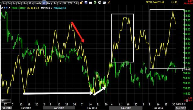This screenshot has height=110, width=193.
Task: Select the Hourly timeframe tab
Action: coord(38,3)
